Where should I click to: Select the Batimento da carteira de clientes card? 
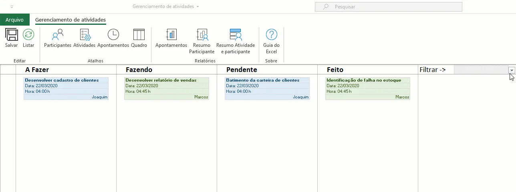[267, 88]
